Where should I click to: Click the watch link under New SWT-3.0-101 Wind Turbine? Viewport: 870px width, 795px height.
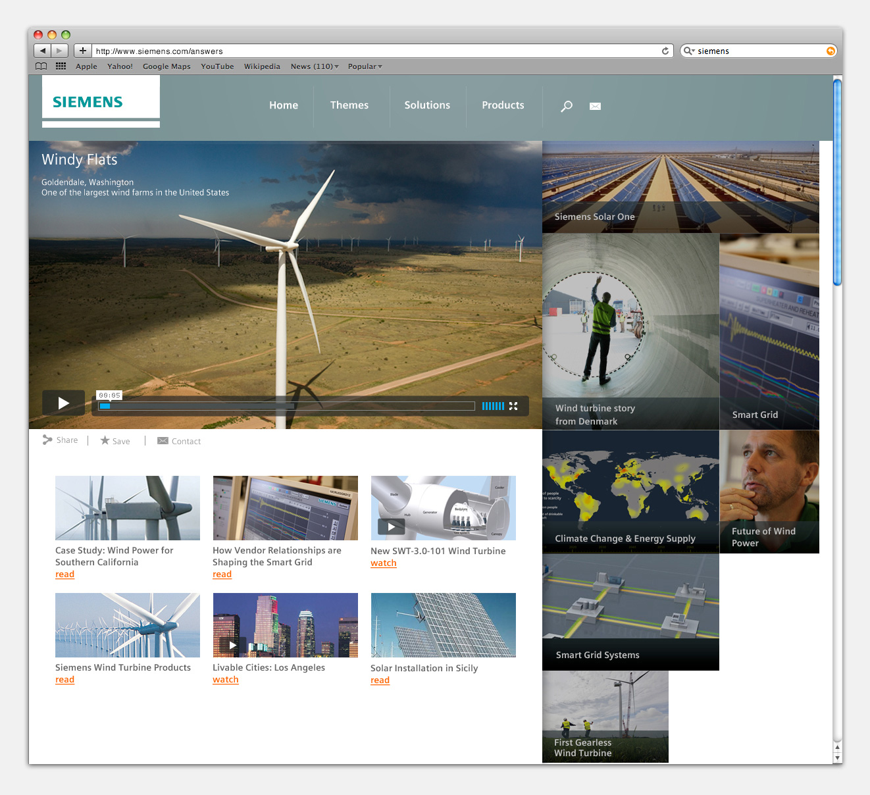[383, 563]
